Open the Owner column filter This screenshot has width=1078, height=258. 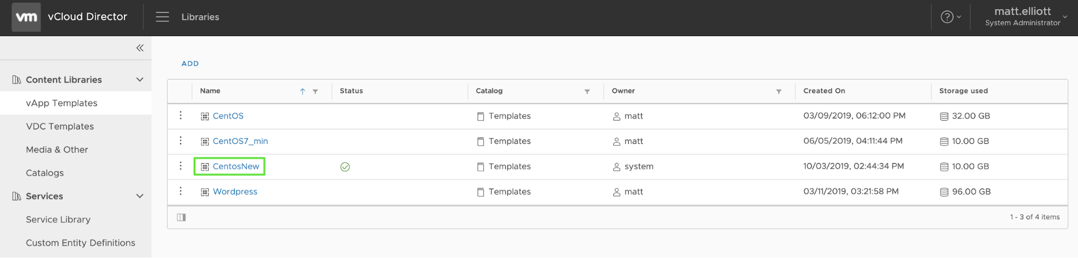pyautogui.click(x=779, y=92)
